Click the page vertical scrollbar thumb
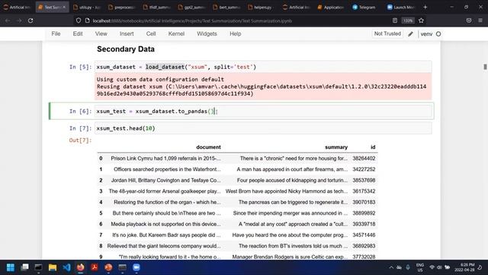The image size is (488, 275). [485, 66]
